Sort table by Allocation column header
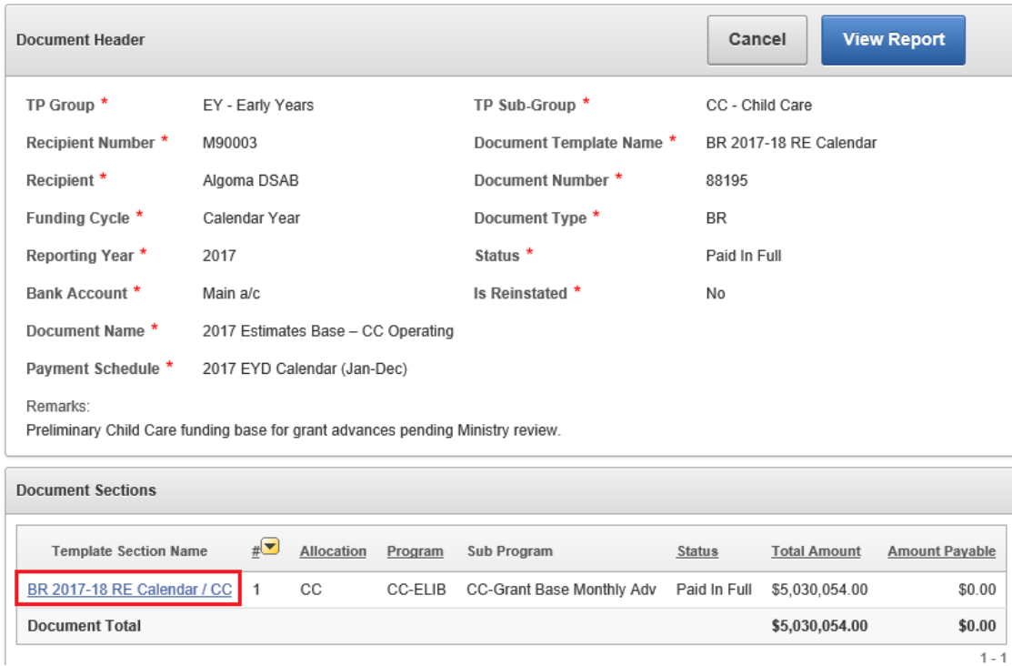1012x666 pixels. click(x=333, y=551)
